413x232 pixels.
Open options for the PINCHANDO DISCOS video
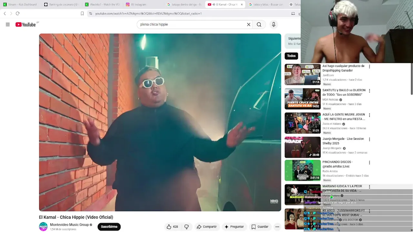pos(369,162)
